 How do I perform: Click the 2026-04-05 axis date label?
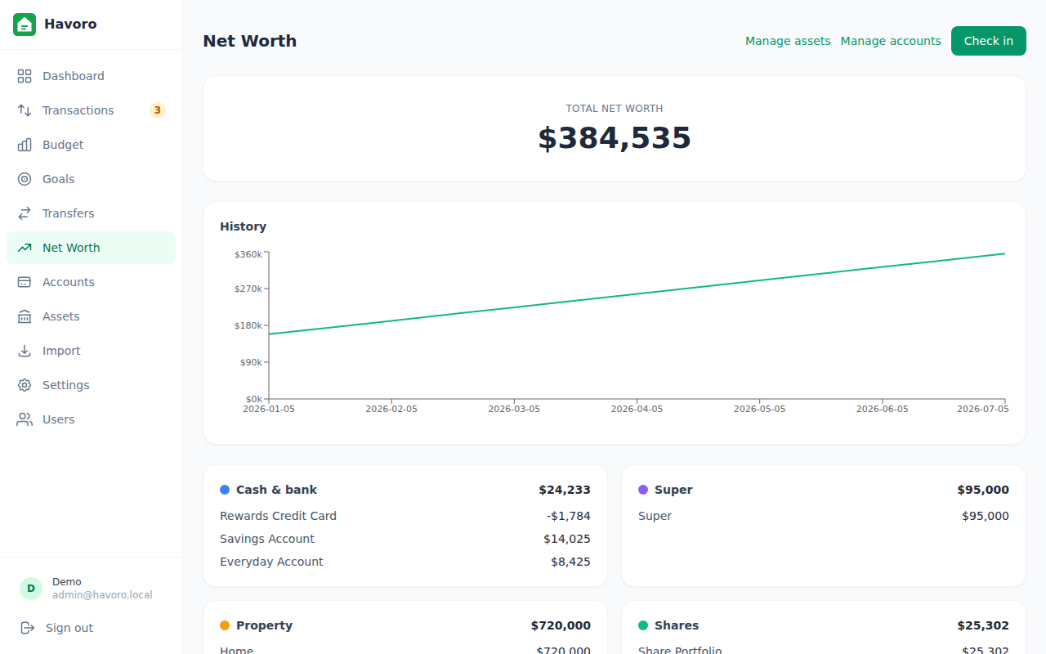tap(637, 409)
